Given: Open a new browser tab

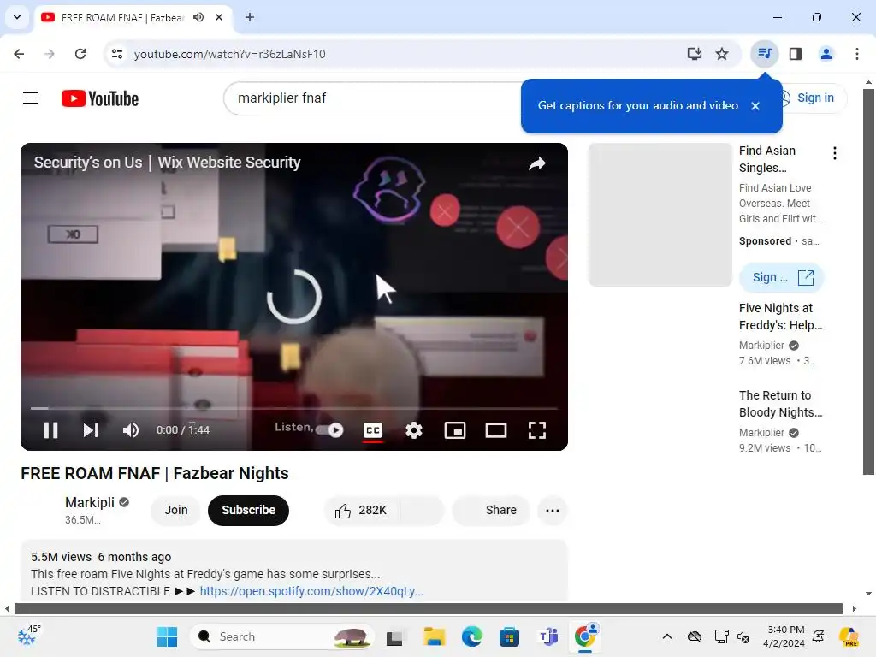Looking at the screenshot, I should tap(250, 17).
